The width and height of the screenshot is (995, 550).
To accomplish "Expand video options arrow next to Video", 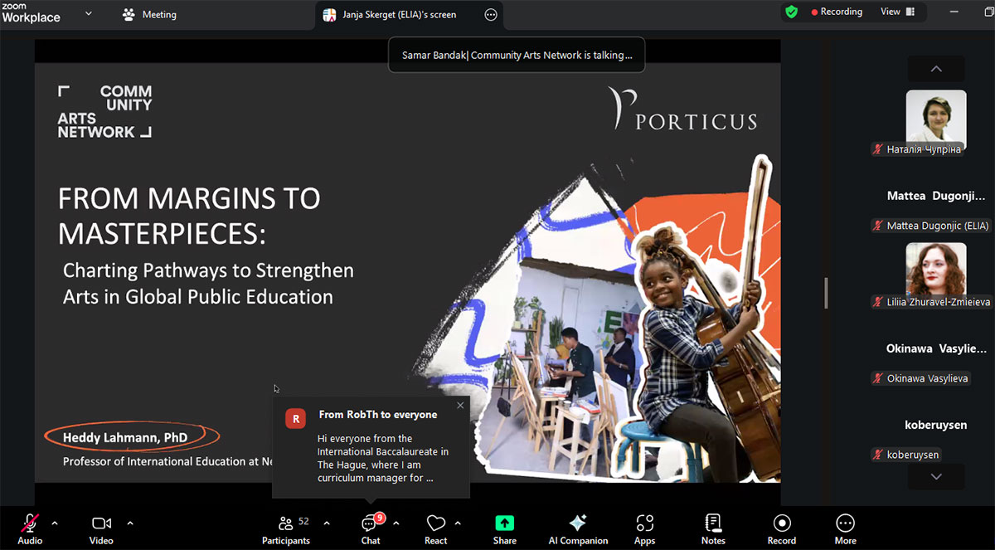I will (129, 523).
